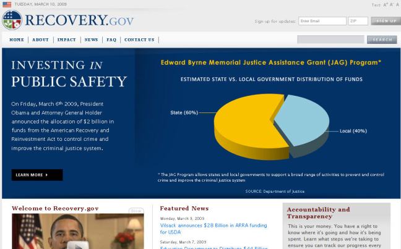Click the State (60%) label
The image size is (401, 249).
coord(184,112)
